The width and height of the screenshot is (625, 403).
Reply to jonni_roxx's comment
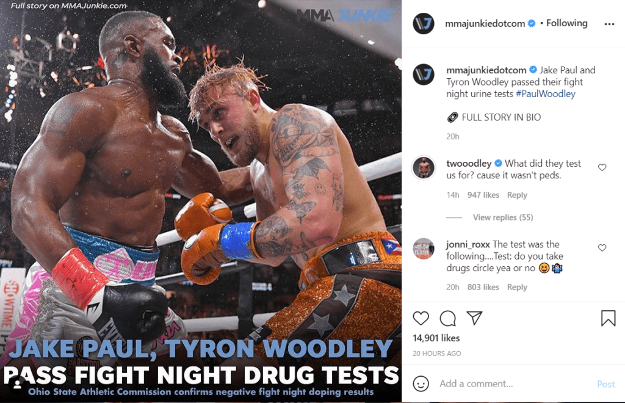517,287
